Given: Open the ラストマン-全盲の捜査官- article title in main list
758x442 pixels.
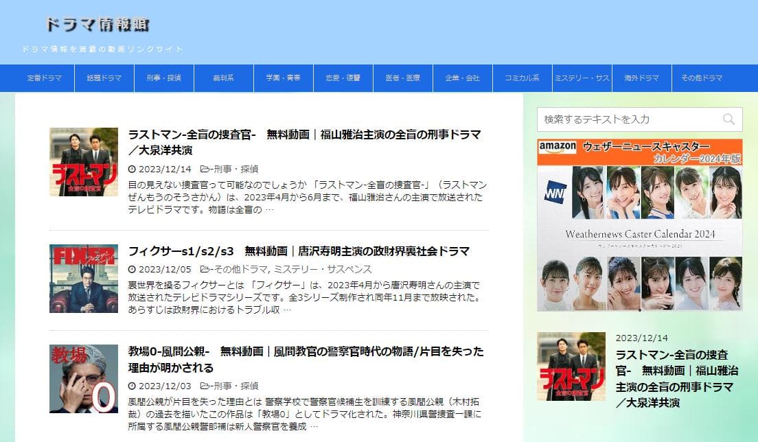Looking at the screenshot, I should [305, 142].
